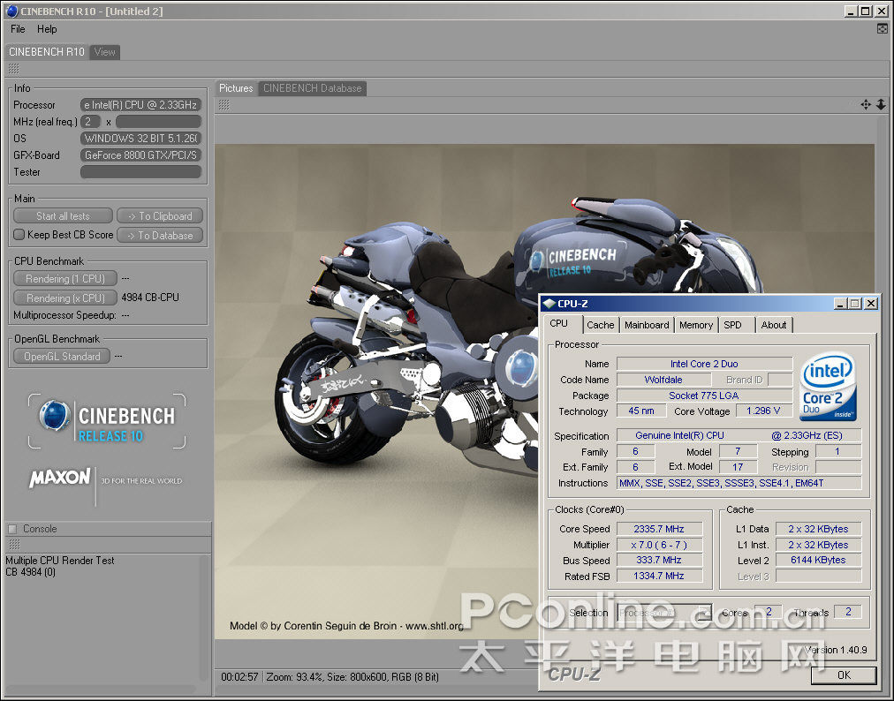Click the grip handle under Pictures tab

point(224,105)
